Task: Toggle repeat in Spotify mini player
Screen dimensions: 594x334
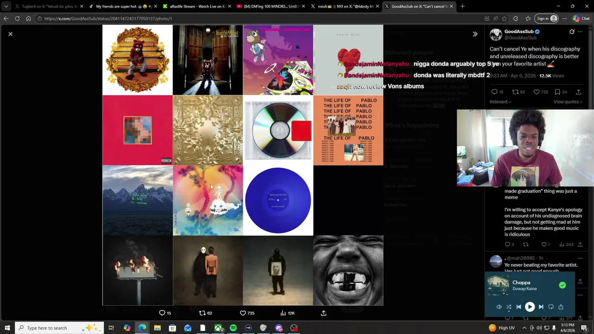Action: point(551,307)
